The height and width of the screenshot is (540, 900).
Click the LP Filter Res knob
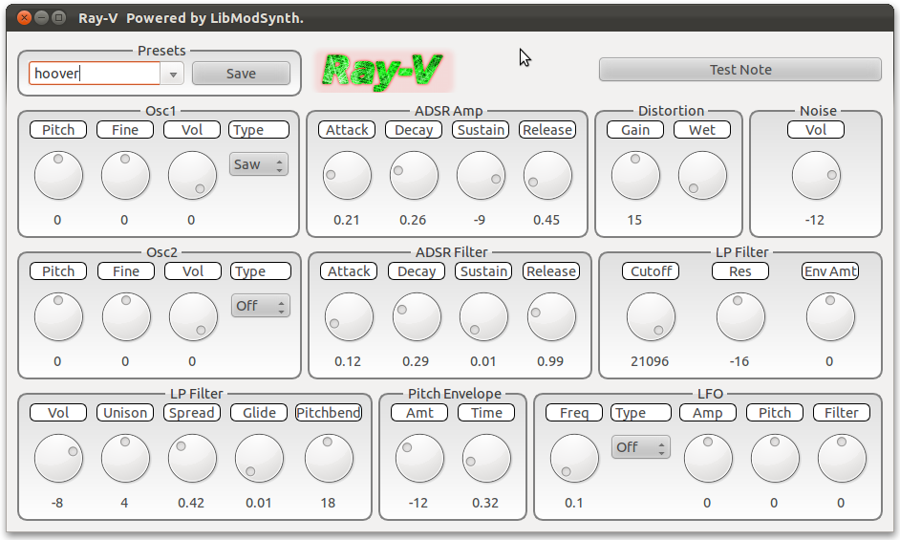(x=740, y=317)
